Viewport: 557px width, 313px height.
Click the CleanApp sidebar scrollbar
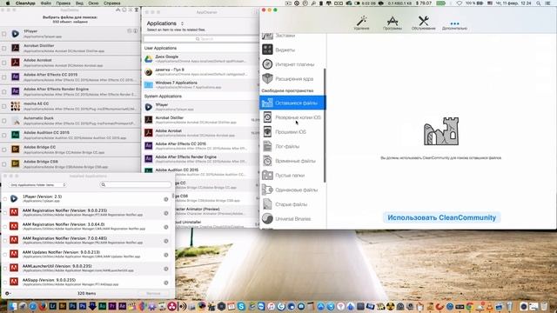tap(325, 126)
